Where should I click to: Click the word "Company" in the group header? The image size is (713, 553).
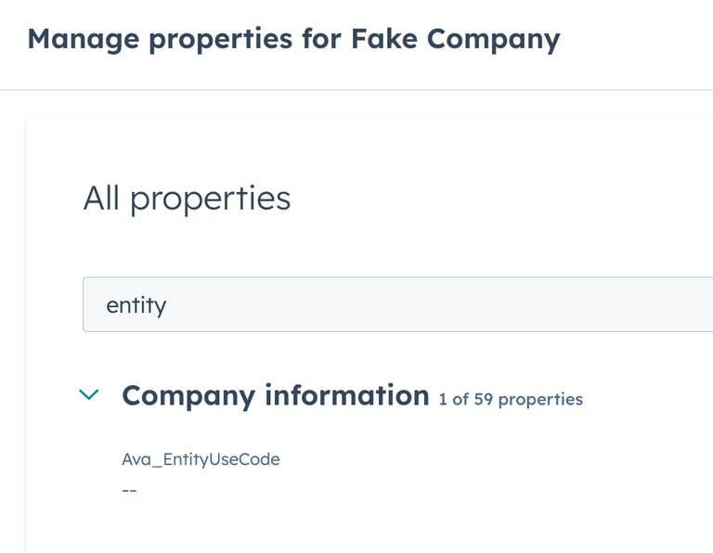tap(188, 395)
